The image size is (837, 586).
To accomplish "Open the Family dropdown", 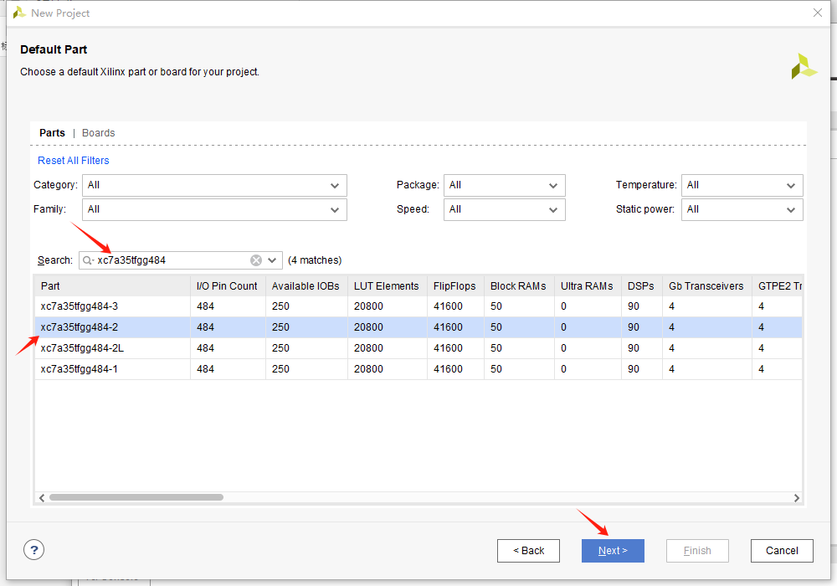I will [x=214, y=210].
